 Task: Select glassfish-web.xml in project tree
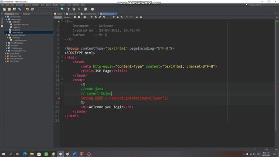21,24
